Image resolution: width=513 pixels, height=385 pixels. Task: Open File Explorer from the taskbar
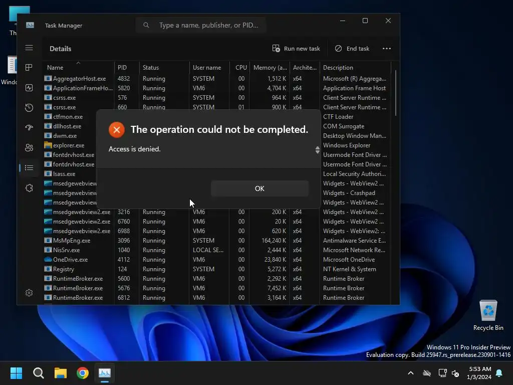click(61, 373)
